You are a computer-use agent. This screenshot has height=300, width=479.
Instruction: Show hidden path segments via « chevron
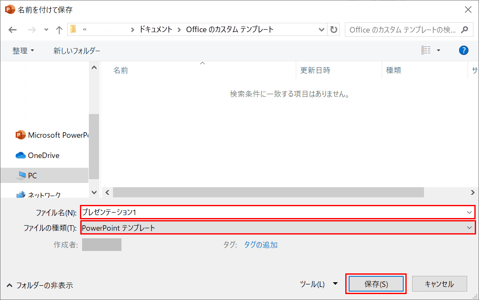click(85, 29)
